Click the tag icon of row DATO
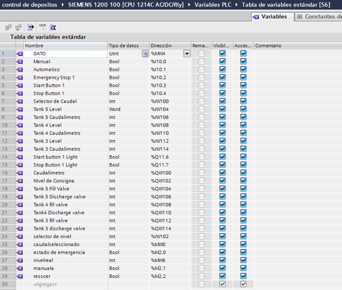Screen dimensions: 342x290 (20, 54)
